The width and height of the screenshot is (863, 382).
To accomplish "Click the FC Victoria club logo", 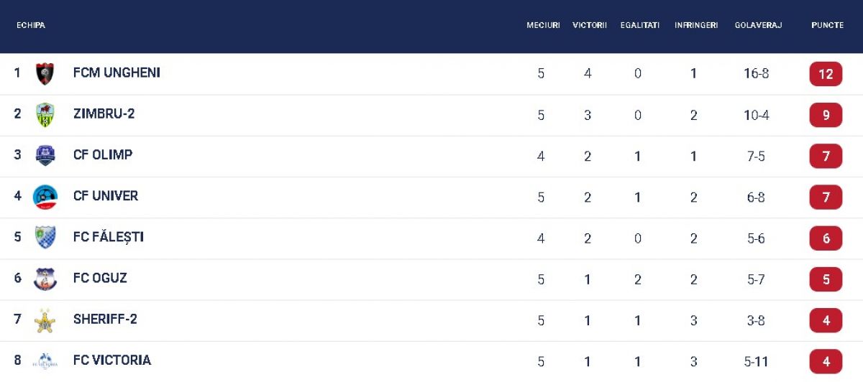I will pyautogui.click(x=45, y=361).
